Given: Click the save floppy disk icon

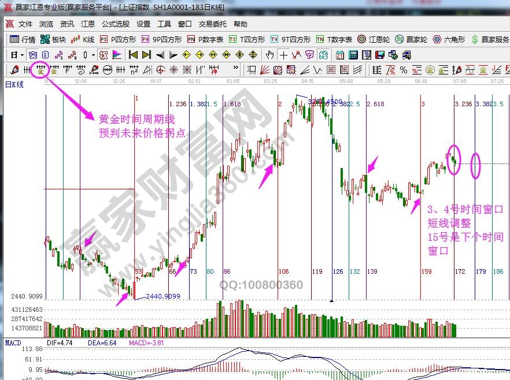Looking at the screenshot, I should tap(380, 55).
